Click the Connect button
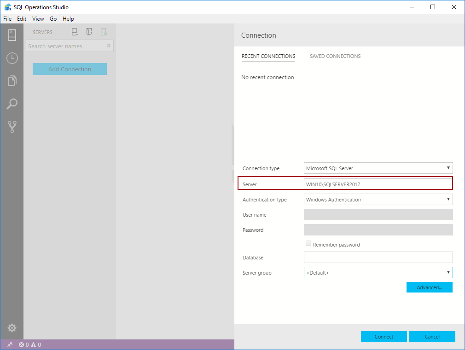Screen dimensions: 465x350 [384, 336]
